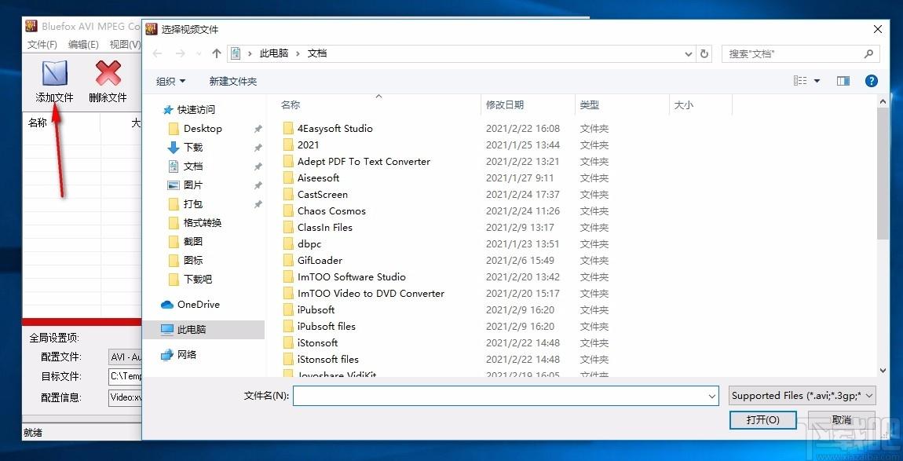Select OneDrive in the navigation pane

point(198,304)
